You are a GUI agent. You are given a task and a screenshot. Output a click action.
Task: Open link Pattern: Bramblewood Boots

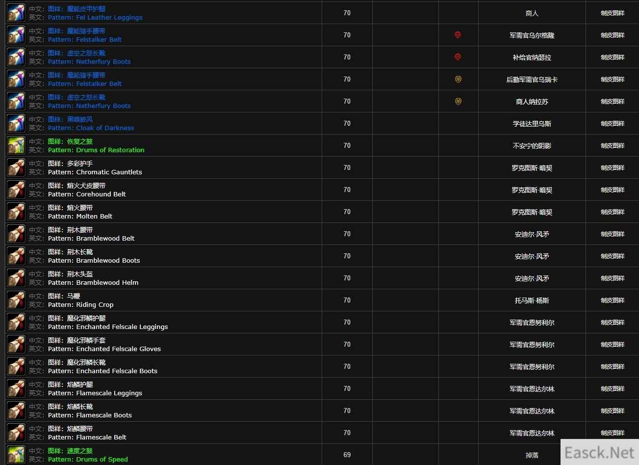tap(94, 260)
